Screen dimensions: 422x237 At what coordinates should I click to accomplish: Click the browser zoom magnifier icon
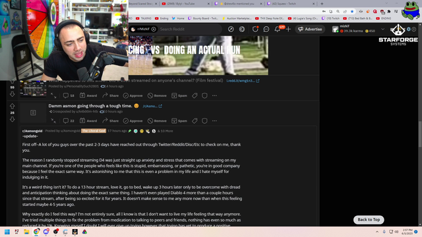338,12
